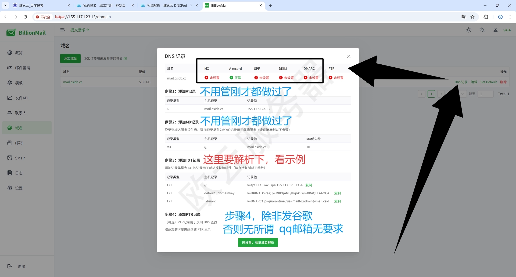
Task: Close the DNS 记录 dialog
Action: pos(349,56)
